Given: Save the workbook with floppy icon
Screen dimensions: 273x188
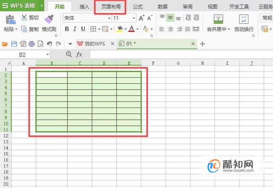Looking at the screenshot, I should (14, 44).
